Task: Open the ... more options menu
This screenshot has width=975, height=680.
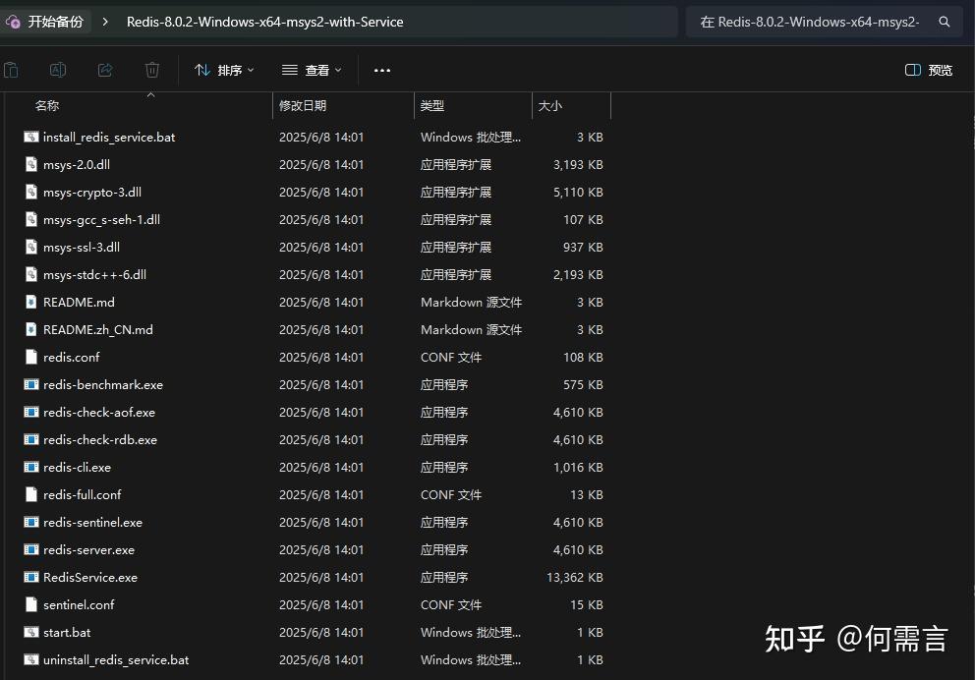Action: 381,70
